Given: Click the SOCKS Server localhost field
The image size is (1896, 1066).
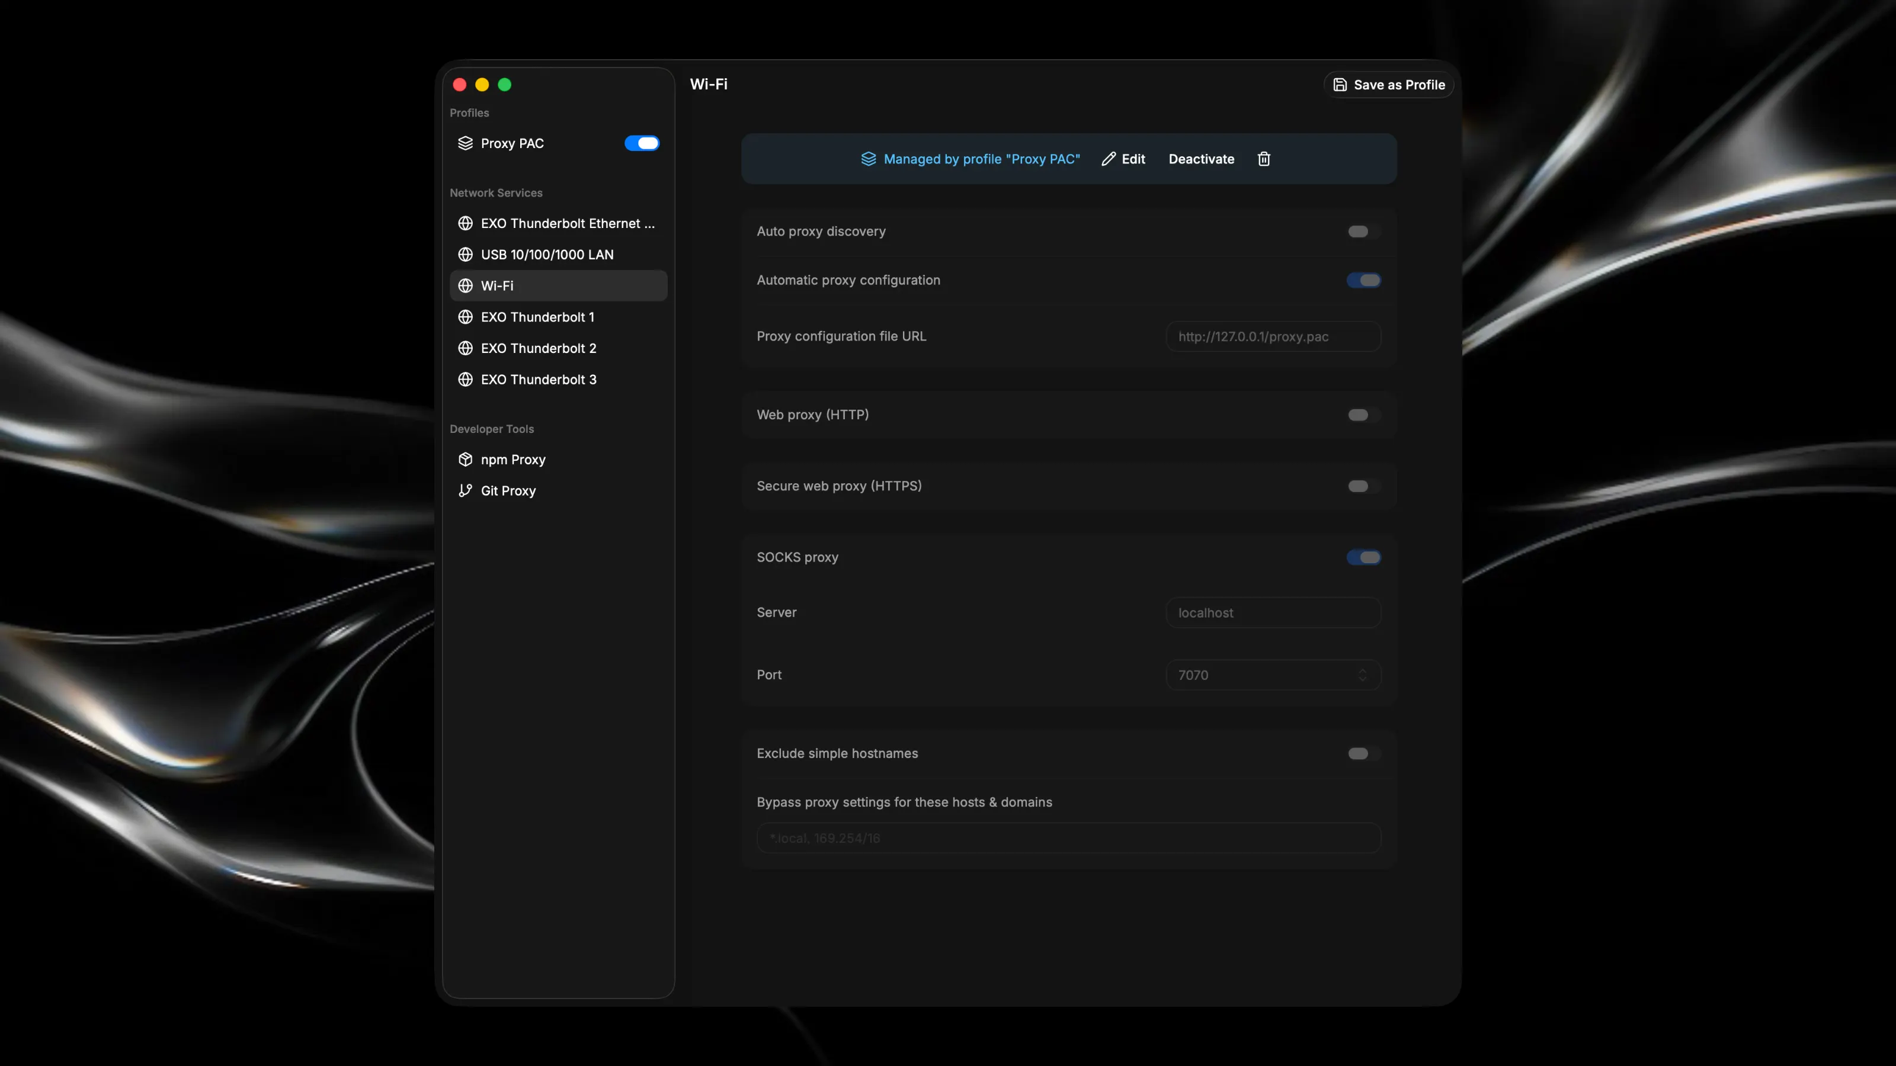Looking at the screenshot, I should coord(1273,613).
